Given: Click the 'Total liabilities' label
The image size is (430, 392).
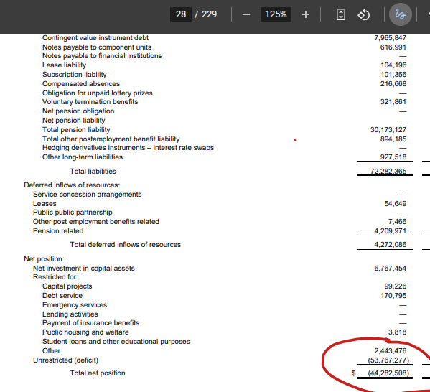Looking at the screenshot, I should click(x=93, y=172).
